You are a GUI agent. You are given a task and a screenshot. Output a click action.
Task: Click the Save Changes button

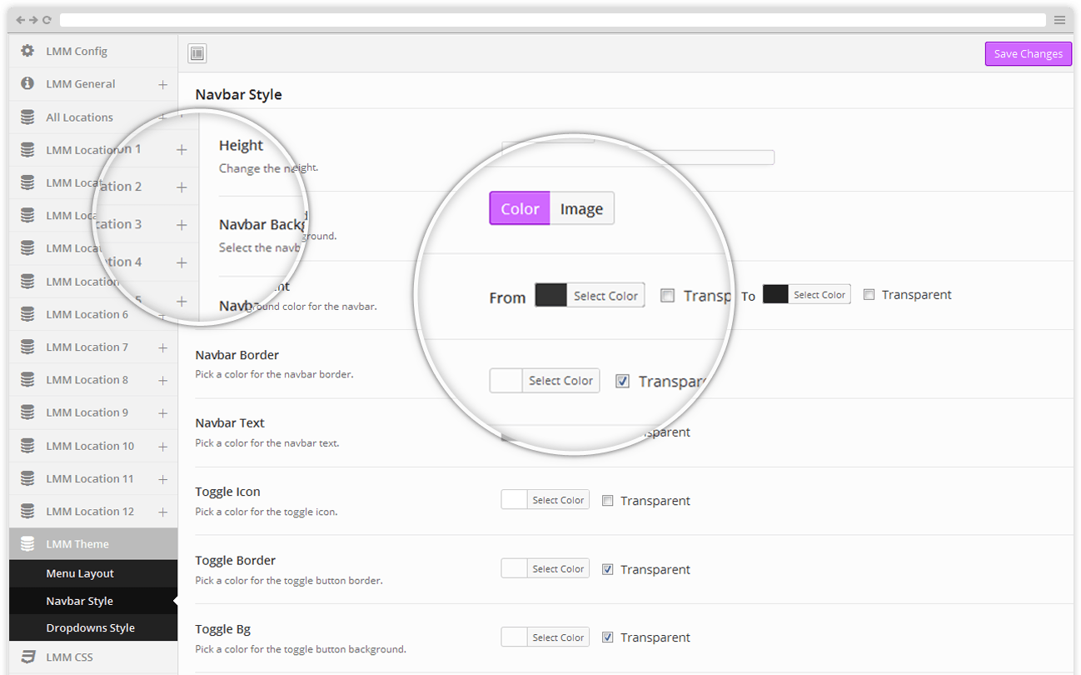1028,53
